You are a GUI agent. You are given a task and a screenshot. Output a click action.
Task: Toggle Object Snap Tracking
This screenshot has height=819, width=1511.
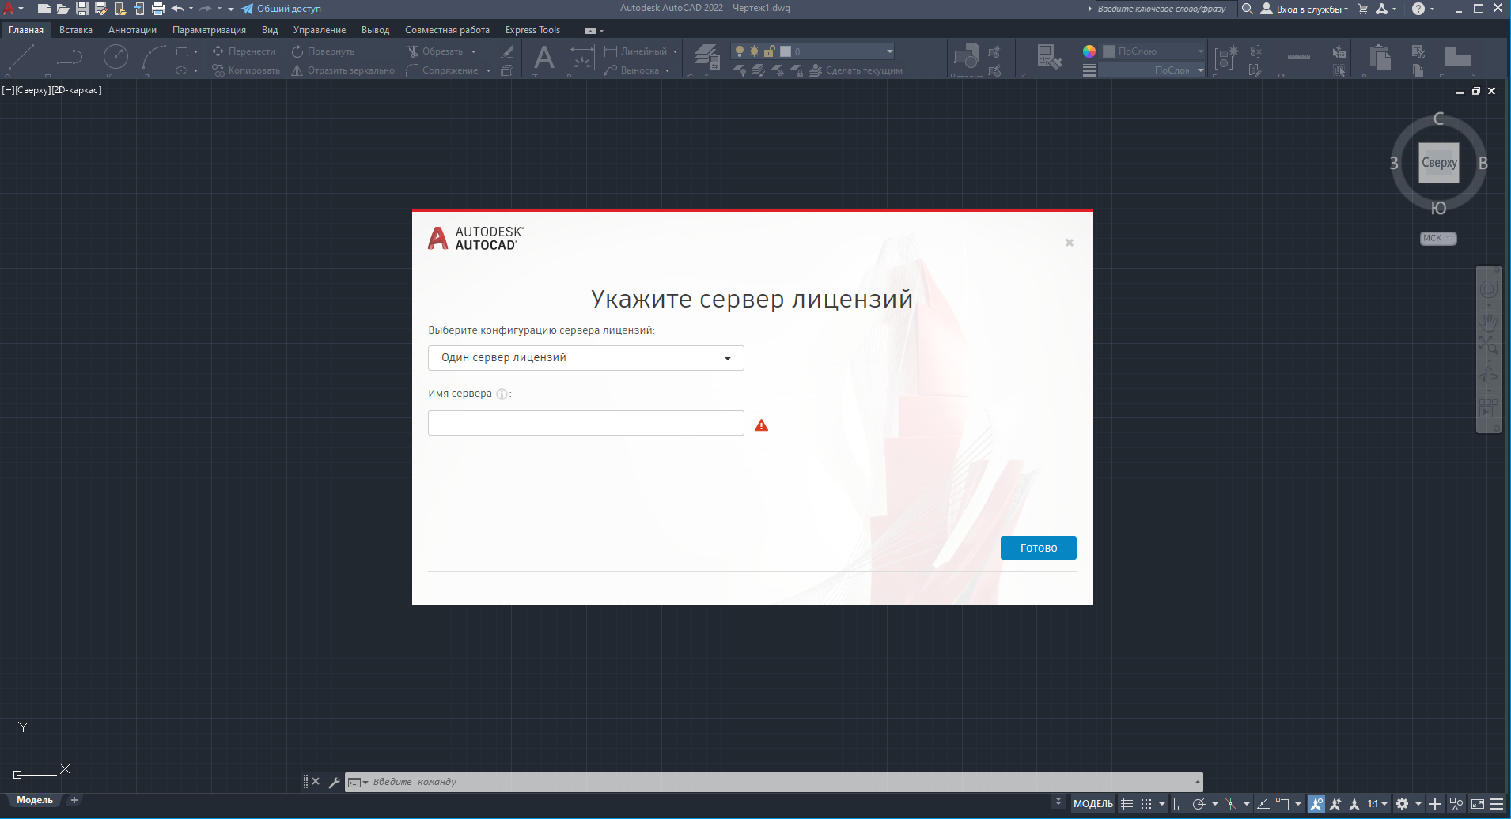pos(1263,804)
